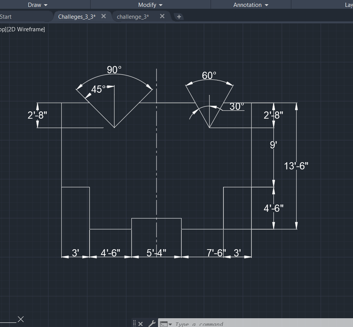Open the recent commands dropdown arrow

(x=170, y=324)
